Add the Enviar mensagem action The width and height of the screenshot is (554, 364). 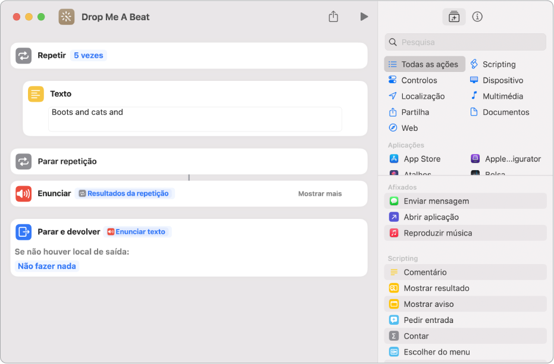[465, 201]
